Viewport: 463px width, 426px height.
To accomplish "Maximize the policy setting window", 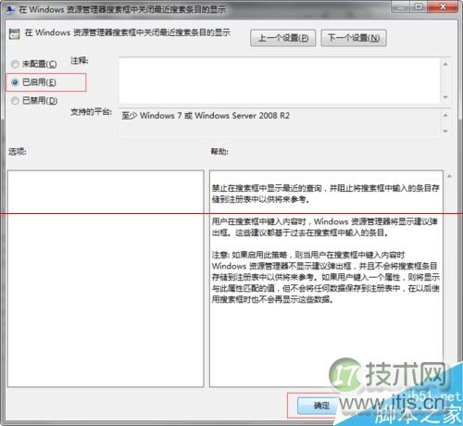I will tap(419, 6).
